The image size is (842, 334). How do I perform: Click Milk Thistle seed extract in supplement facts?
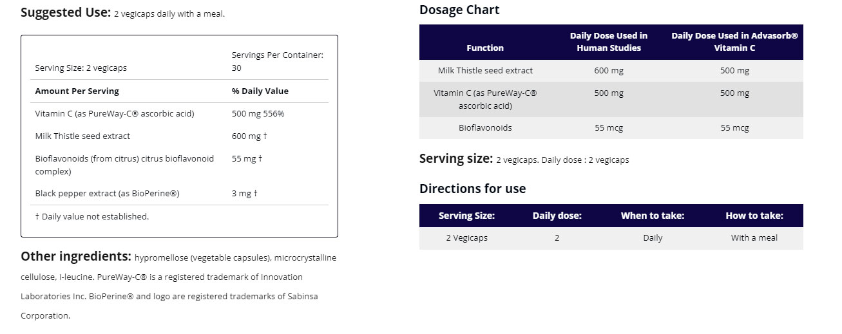[82, 136]
